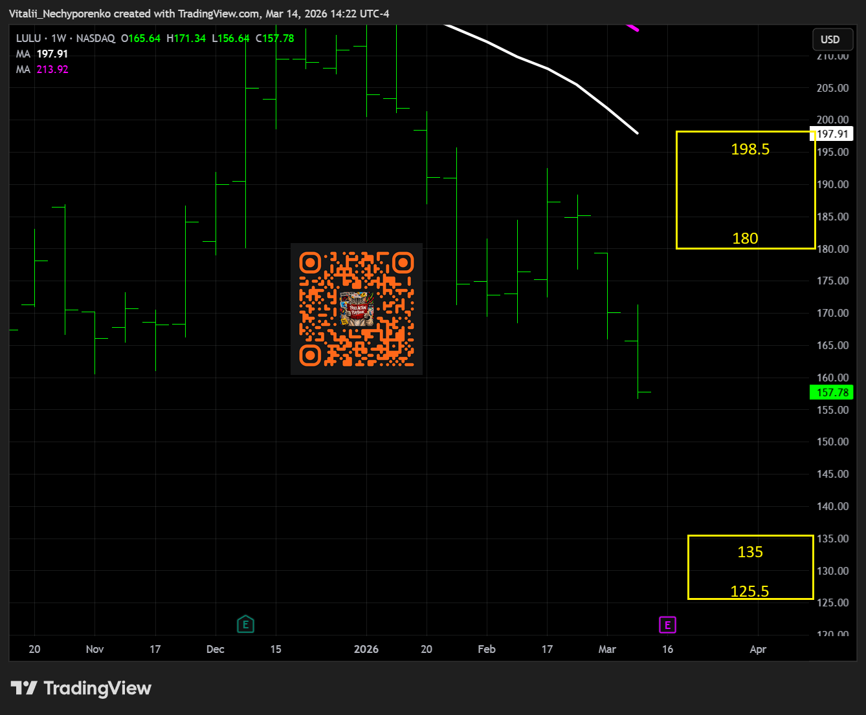The height and width of the screenshot is (715, 866).
Task: Click the TradingView logo at the bottom
Action: pyautogui.click(x=81, y=688)
